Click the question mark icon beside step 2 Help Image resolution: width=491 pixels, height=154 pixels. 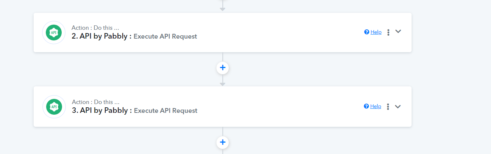click(x=366, y=32)
